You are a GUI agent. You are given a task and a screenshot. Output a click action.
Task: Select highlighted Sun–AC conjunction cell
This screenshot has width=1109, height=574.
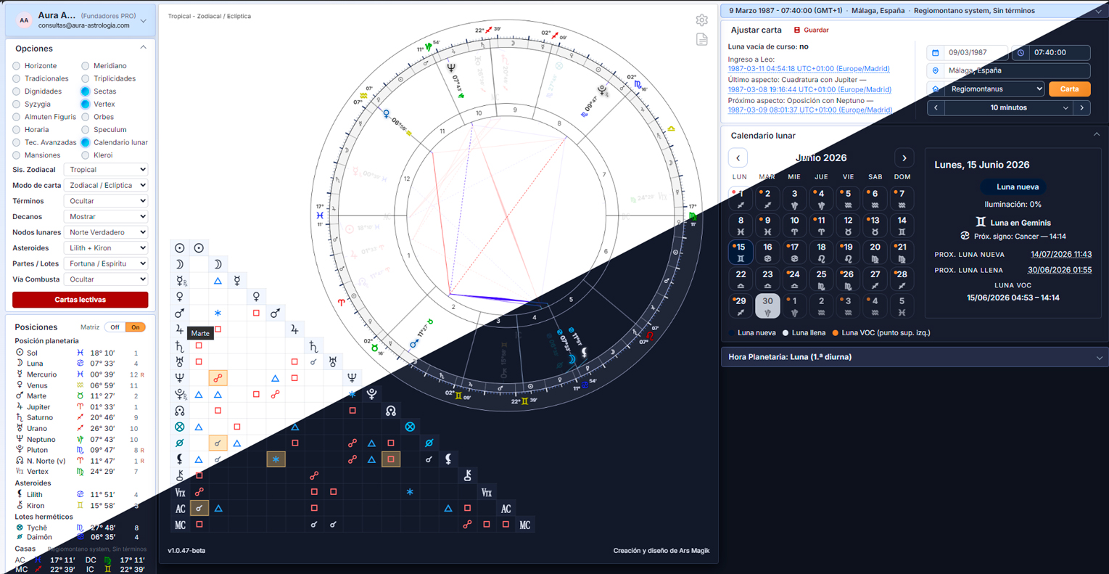pos(199,509)
